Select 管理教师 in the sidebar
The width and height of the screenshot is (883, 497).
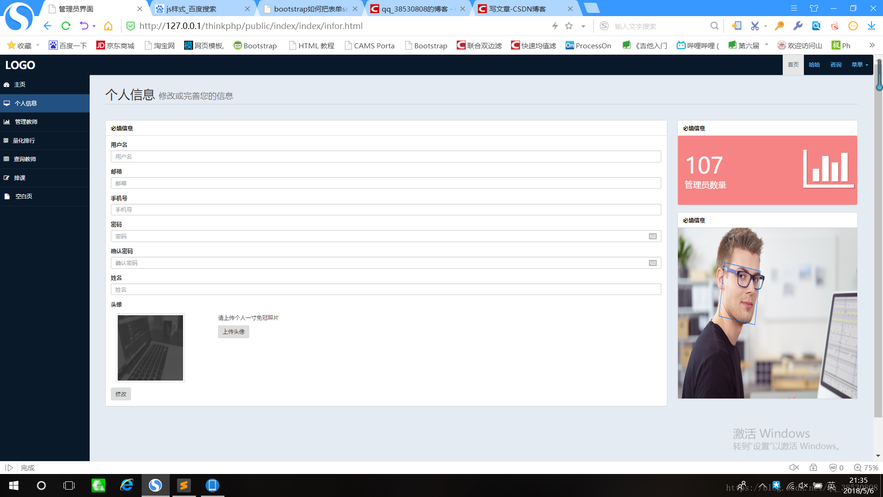click(26, 122)
